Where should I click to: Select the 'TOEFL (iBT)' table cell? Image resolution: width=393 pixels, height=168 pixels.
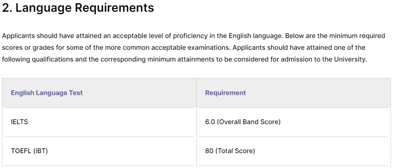pyautogui.click(x=29, y=151)
